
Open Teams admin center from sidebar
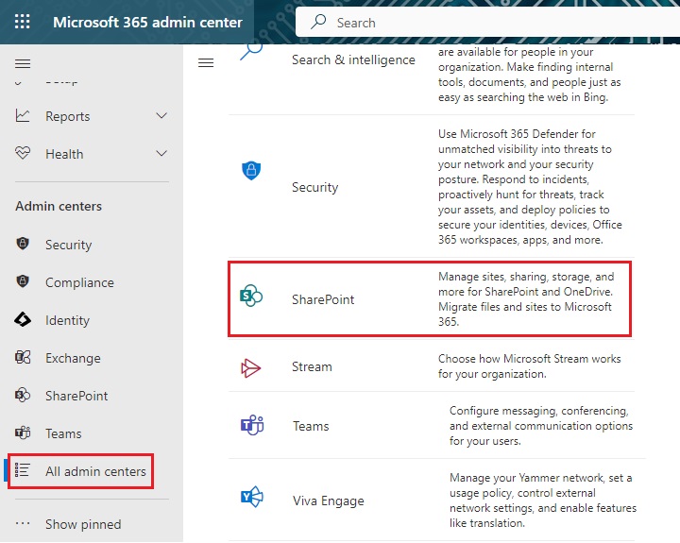click(x=63, y=433)
